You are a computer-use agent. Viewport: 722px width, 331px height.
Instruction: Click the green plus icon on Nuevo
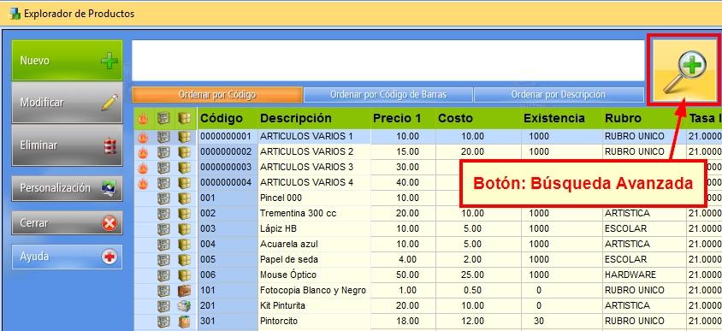point(109,61)
